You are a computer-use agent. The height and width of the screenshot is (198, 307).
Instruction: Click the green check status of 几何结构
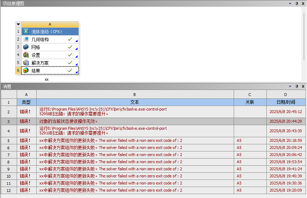70,39
